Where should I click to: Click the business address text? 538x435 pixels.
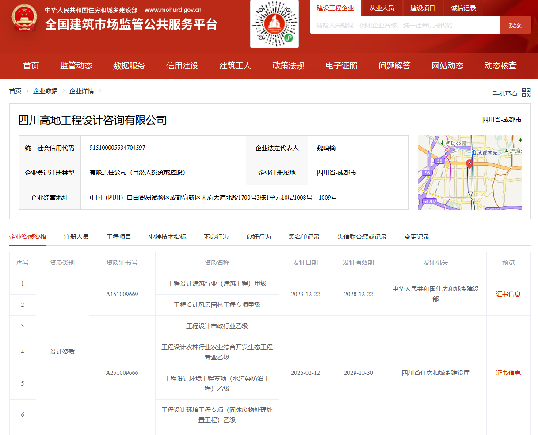click(213, 197)
